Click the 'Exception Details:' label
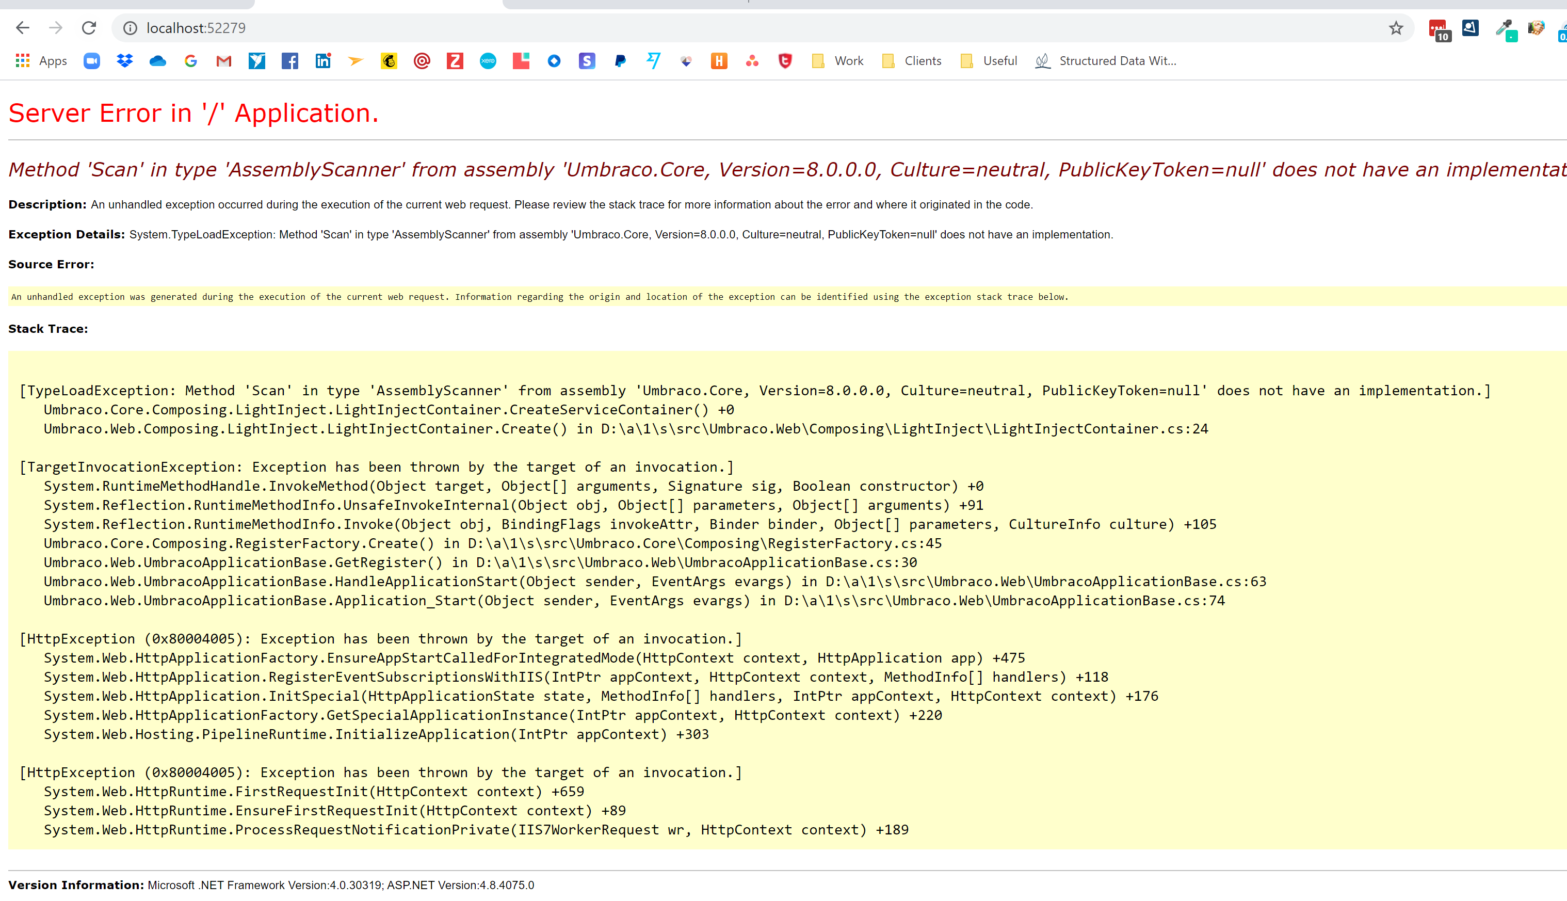1567x901 pixels. (66, 234)
